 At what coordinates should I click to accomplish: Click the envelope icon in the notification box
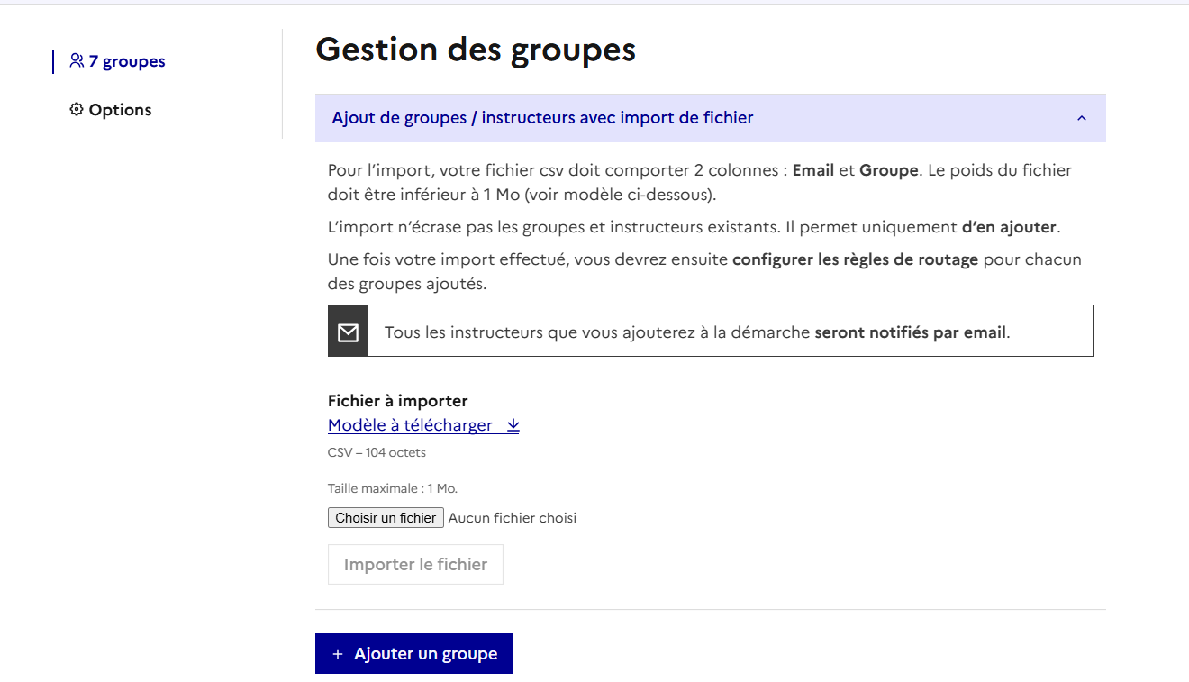coord(348,332)
